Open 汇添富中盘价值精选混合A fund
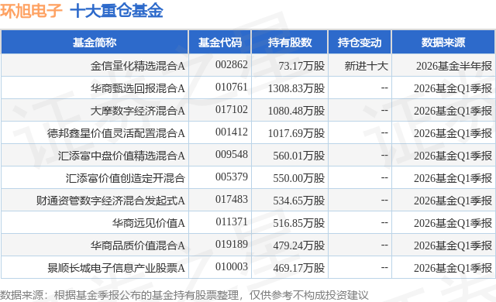This screenshot has width=496, height=302. (122, 156)
